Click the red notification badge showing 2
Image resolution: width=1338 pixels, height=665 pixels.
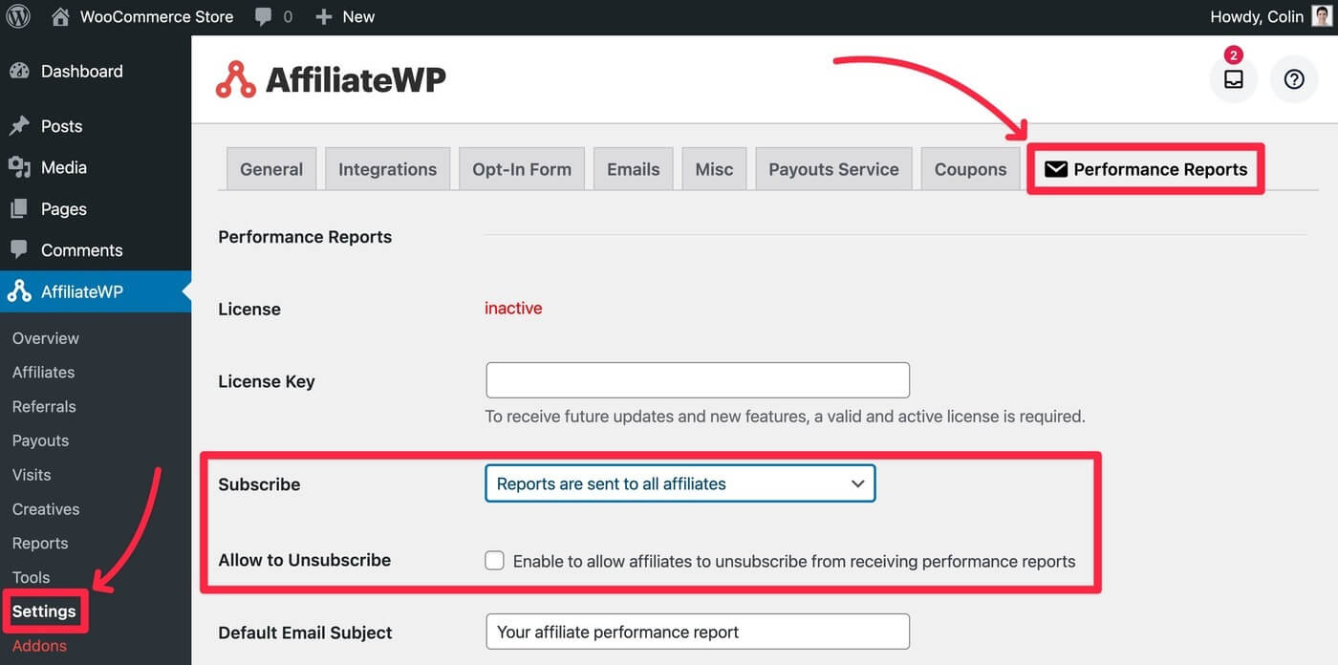(1234, 54)
